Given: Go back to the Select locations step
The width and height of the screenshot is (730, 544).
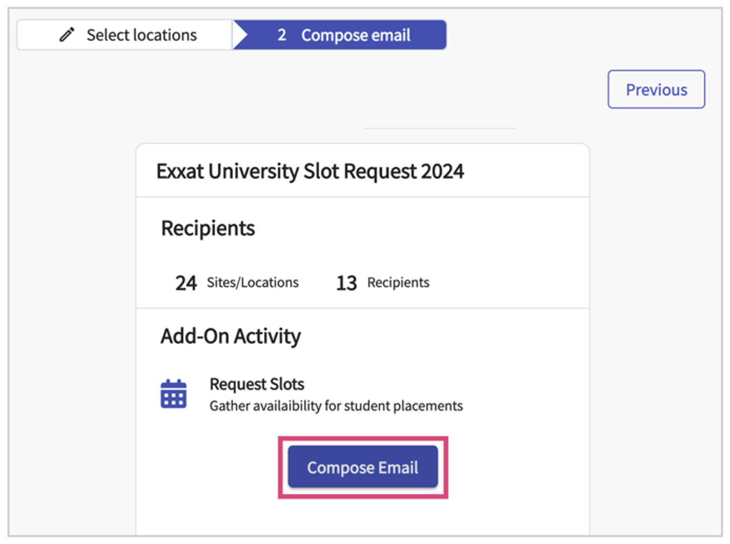Looking at the screenshot, I should click(125, 35).
